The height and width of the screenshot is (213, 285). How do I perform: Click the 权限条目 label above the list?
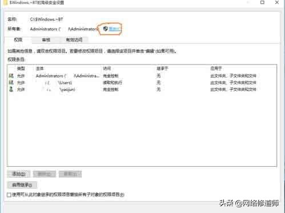(x=16, y=59)
